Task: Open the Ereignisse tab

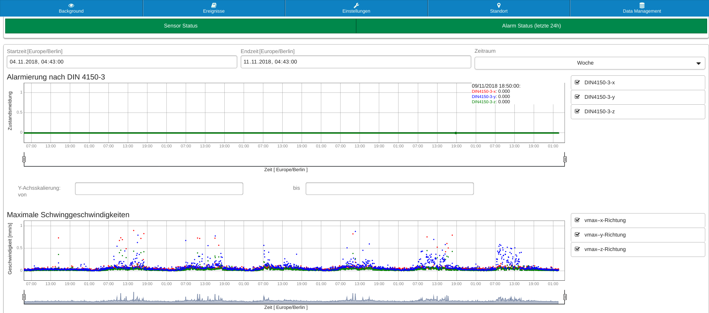Action: [214, 8]
